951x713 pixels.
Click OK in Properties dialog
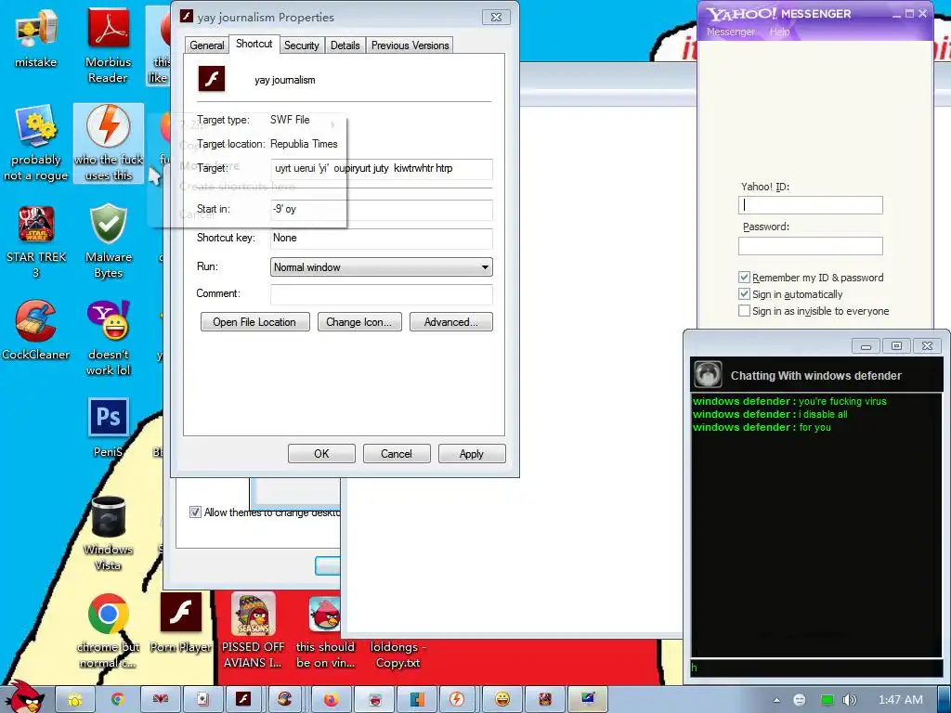321,453
